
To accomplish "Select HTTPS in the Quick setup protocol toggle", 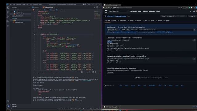I will [x=123, y=30].
